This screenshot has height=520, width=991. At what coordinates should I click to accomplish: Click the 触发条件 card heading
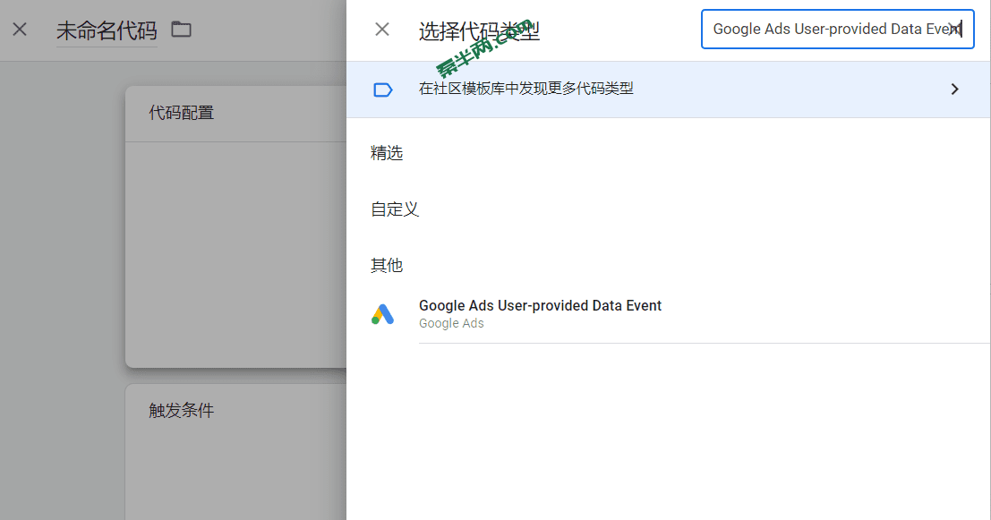click(182, 411)
